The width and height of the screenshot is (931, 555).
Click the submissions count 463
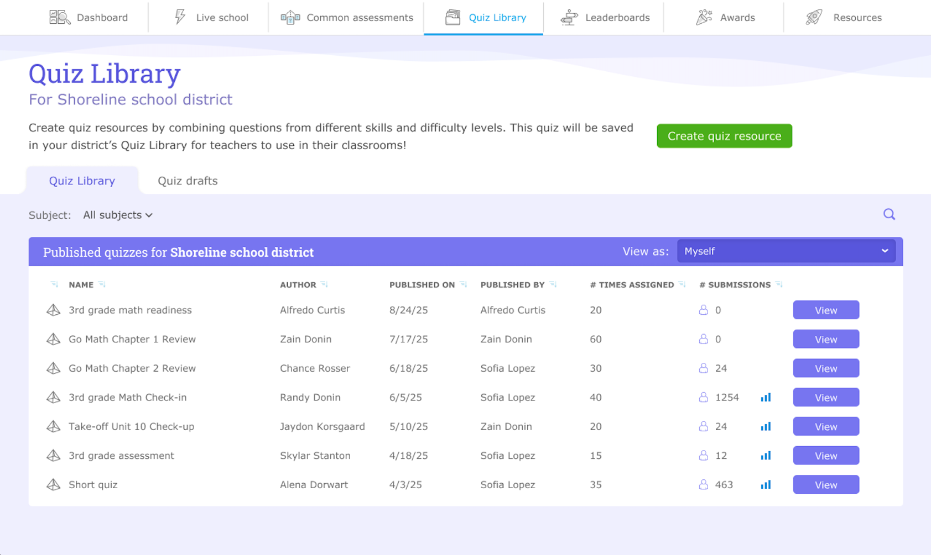click(x=724, y=484)
